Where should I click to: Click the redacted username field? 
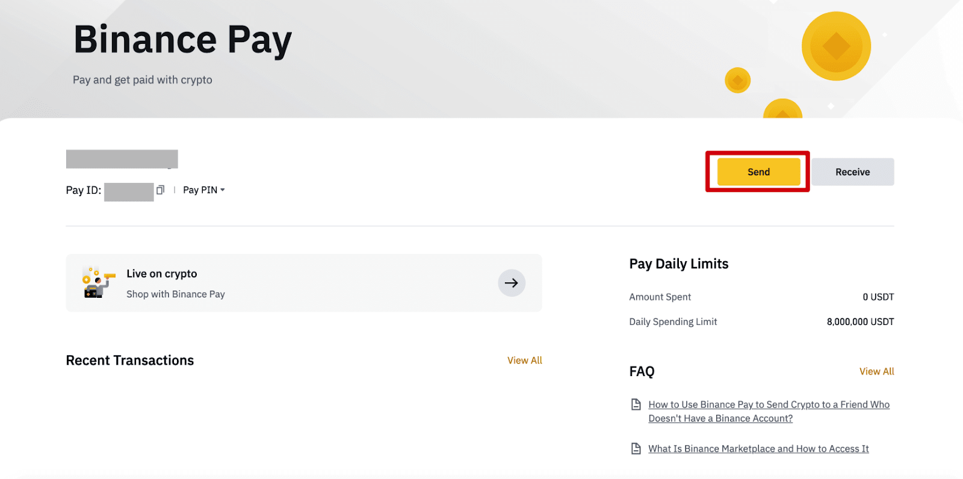tap(122, 159)
